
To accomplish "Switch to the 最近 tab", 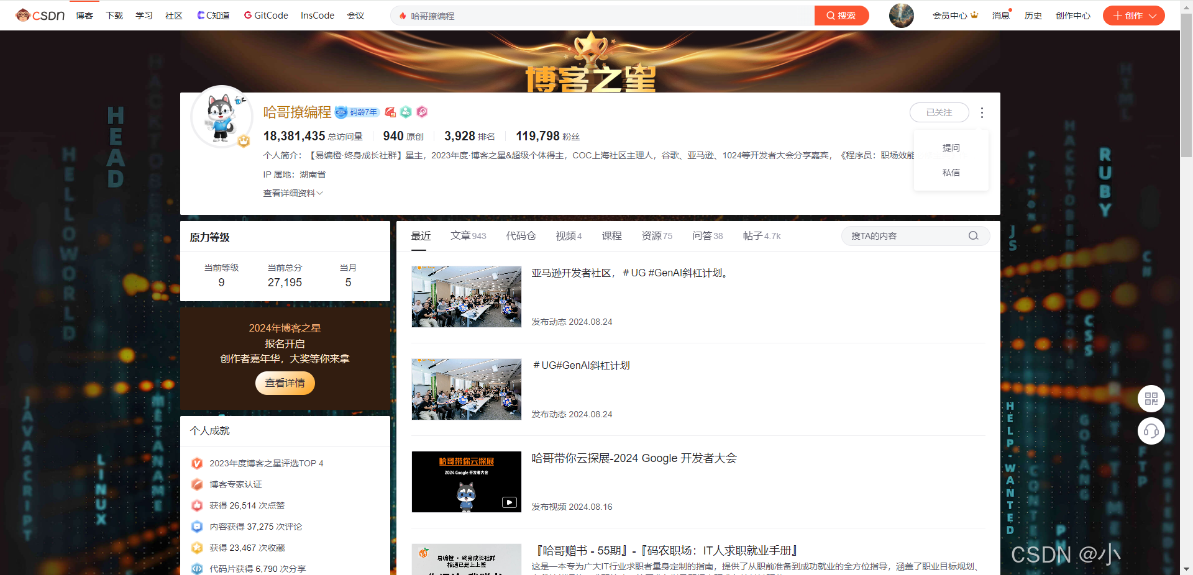I will [x=421, y=236].
